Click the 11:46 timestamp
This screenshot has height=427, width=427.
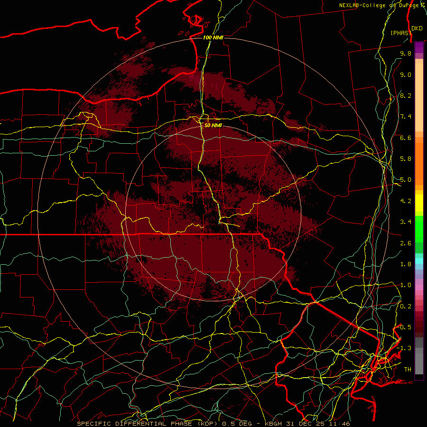pyautogui.click(x=339, y=424)
